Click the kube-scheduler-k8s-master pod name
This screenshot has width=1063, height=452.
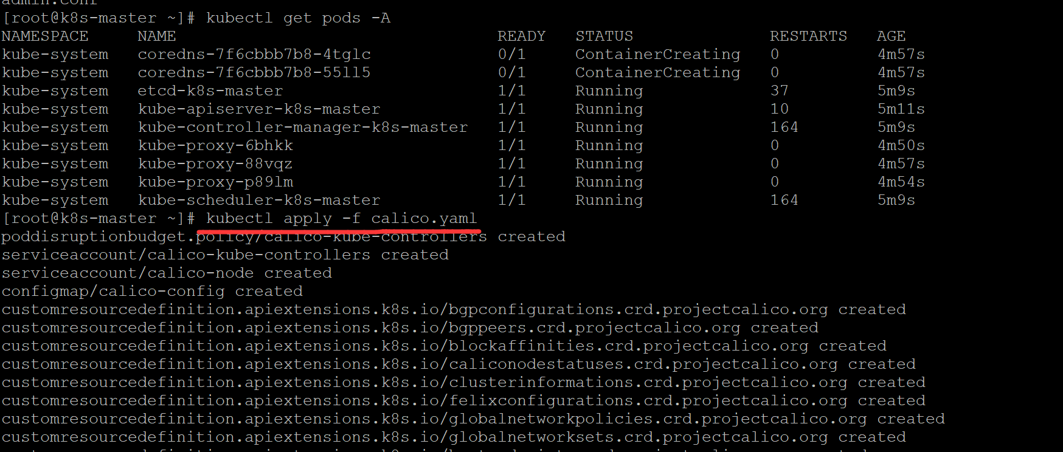point(259,200)
